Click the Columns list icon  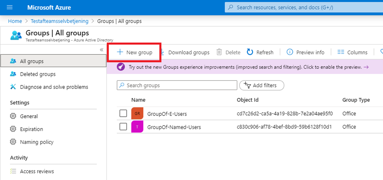(x=341, y=52)
